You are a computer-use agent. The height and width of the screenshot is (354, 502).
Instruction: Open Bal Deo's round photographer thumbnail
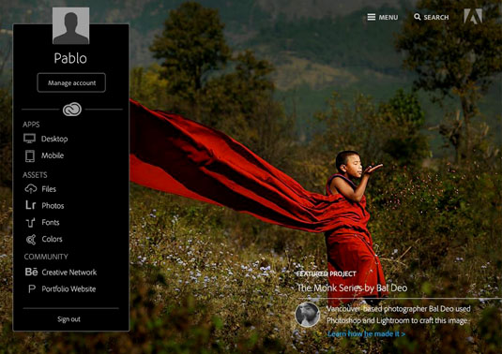click(307, 315)
